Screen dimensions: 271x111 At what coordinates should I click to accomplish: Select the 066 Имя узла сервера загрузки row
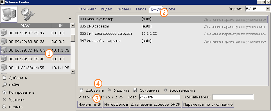(173, 34)
